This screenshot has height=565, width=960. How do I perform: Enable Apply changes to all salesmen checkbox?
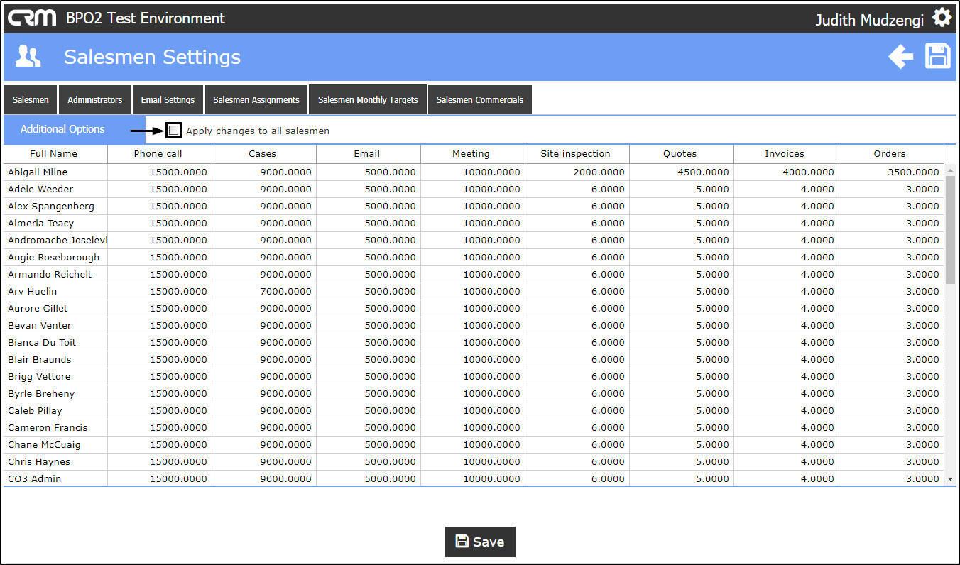[174, 131]
